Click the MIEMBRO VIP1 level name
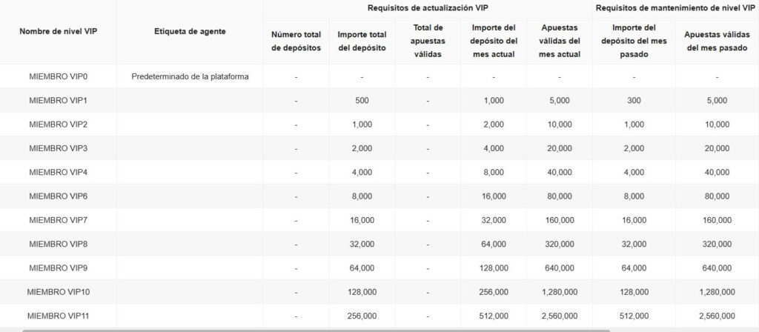Viewport: 759px width, 332px height. pyautogui.click(x=58, y=100)
